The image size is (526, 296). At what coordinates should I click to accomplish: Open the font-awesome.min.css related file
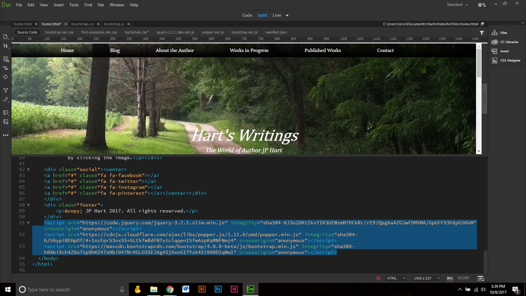pyautogui.click(x=99, y=32)
